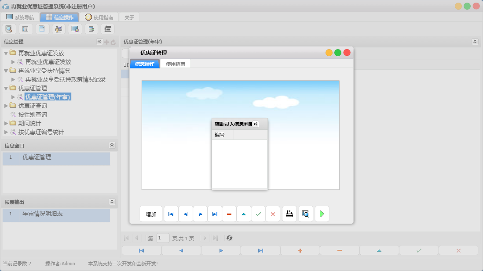Collapse the 信息窗口 panel

(x=112, y=145)
